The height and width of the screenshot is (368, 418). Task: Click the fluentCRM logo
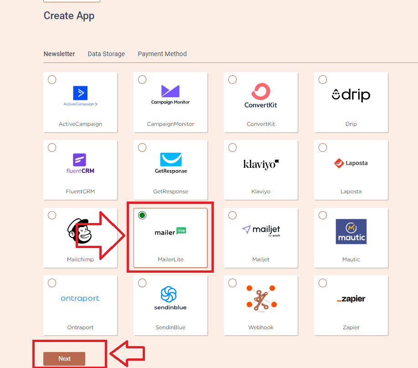[80, 163]
